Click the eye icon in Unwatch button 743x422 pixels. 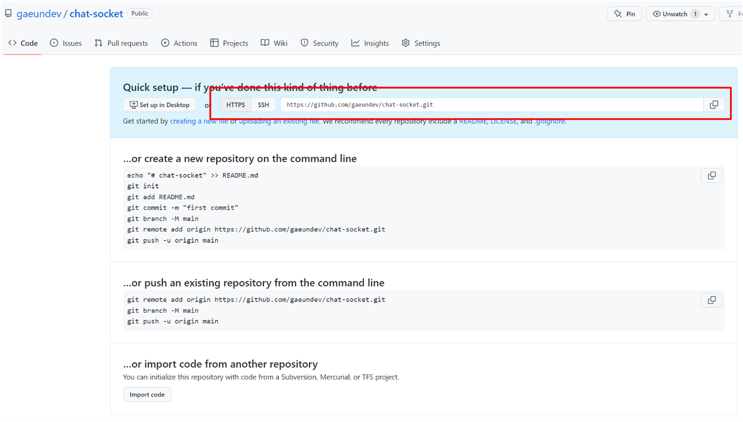657,14
